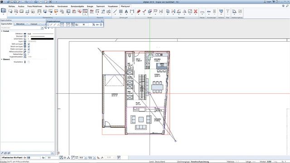Select the line drawing tool in ribbon
This screenshot has width=290, height=163.
115,11
